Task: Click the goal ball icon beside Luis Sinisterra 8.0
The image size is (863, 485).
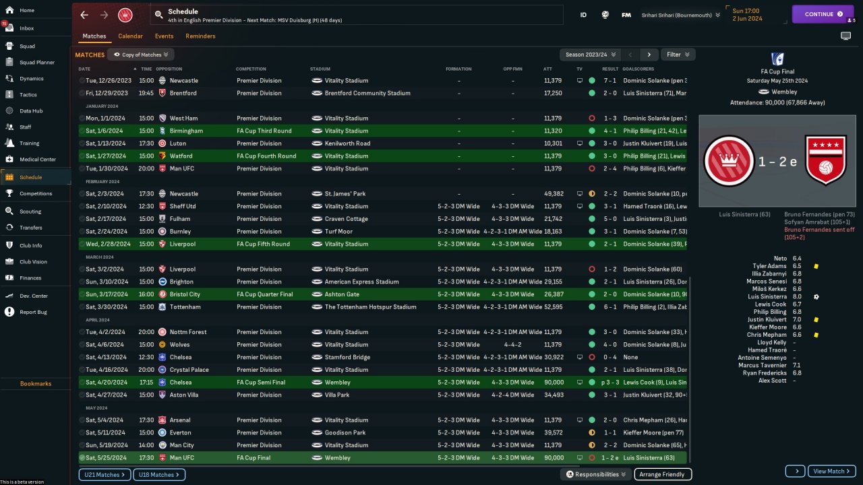Action: [x=816, y=297]
